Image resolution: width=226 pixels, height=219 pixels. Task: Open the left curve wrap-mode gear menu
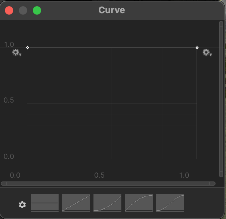(16, 53)
